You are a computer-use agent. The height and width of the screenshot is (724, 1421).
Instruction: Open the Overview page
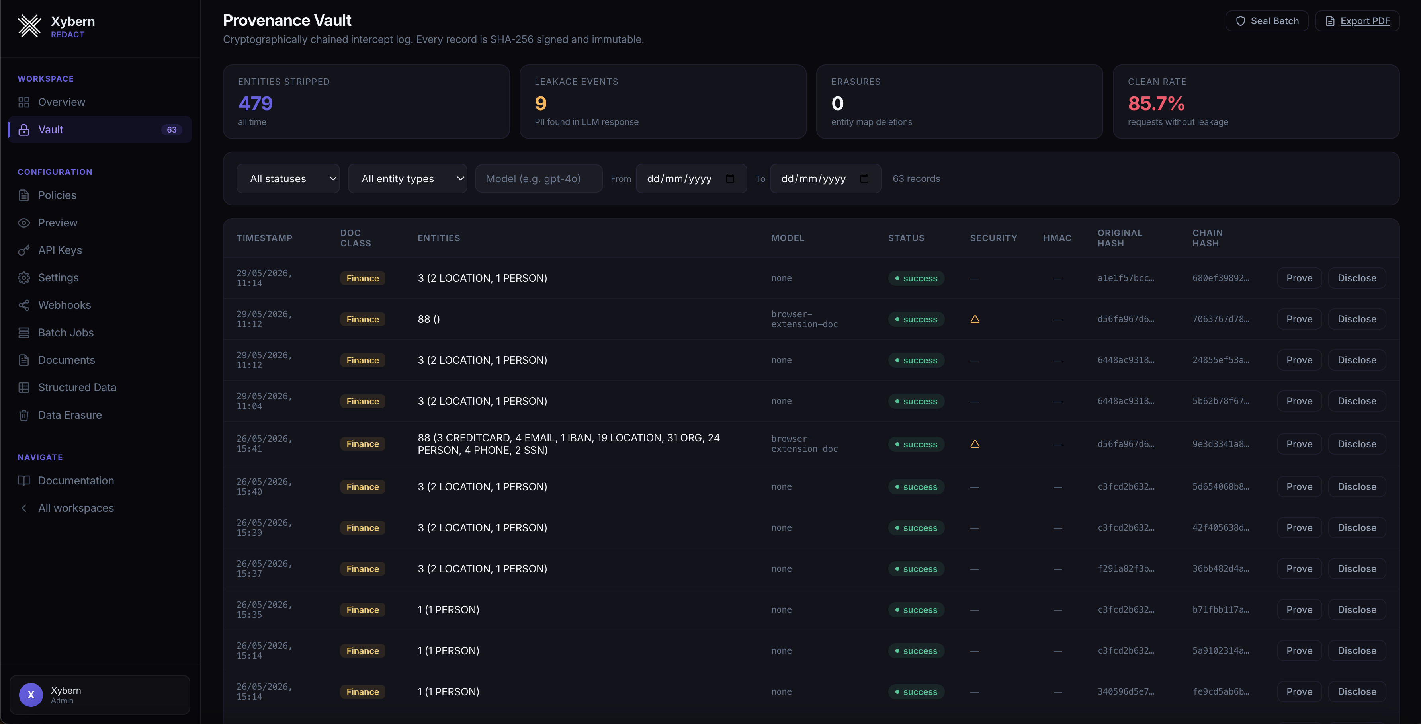tap(100, 102)
